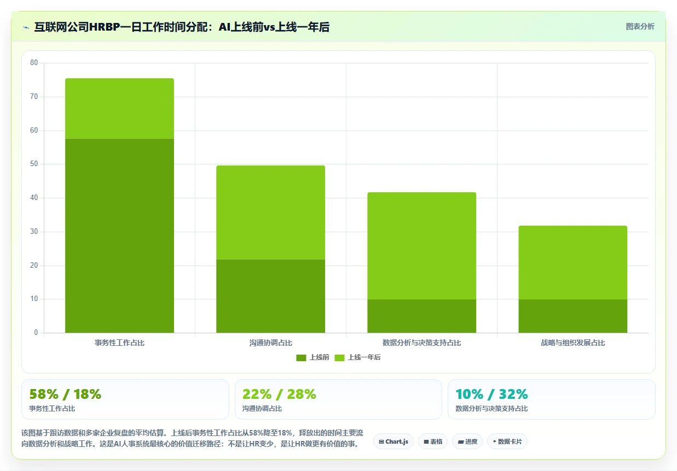The image size is (677, 471).
Task: Click the light green 事务性工作占比 bar segment
Action: coord(119,108)
